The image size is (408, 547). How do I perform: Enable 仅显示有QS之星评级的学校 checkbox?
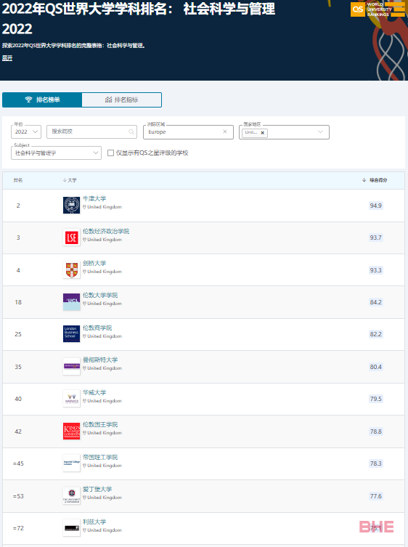tap(110, 153)
